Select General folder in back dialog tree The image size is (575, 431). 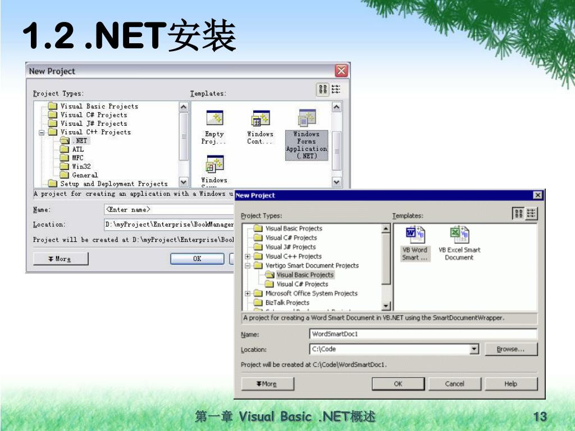pos(79,175)
